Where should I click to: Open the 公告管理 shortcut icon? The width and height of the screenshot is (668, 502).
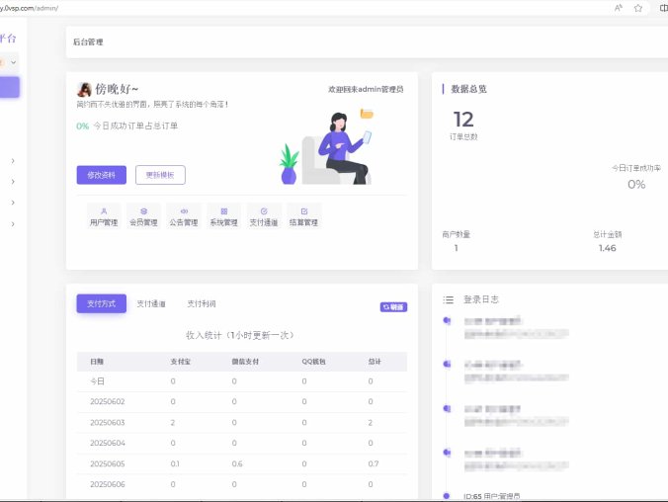point(184,216)
